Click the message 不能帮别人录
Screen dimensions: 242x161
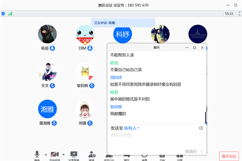(122, 55)
